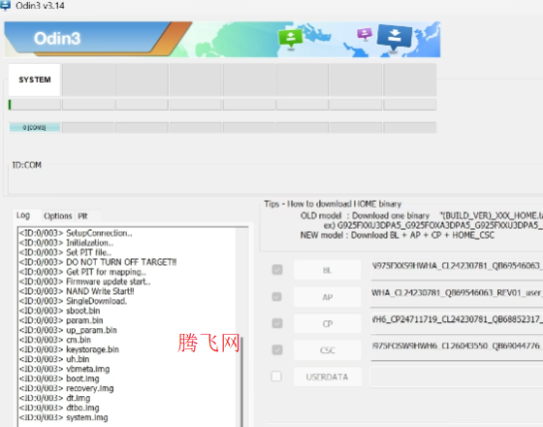This screenshot has width=543, height=427.
Task: Click the ID:COM group label
Action: [27, 165]
